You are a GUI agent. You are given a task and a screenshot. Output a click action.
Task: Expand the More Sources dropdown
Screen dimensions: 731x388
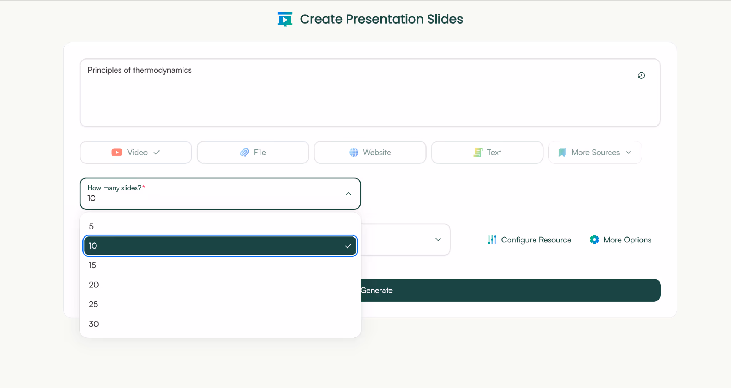click(x=594, y=152)
